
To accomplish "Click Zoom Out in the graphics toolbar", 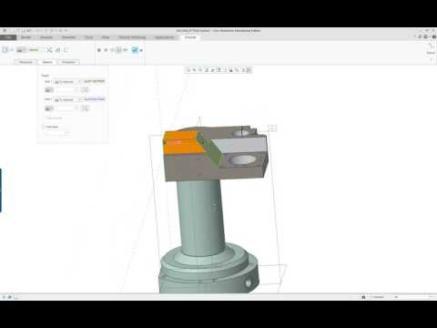I will click(200, 70).
